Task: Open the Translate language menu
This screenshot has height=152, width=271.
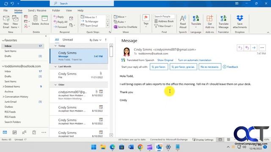Action: pos(196,22)
